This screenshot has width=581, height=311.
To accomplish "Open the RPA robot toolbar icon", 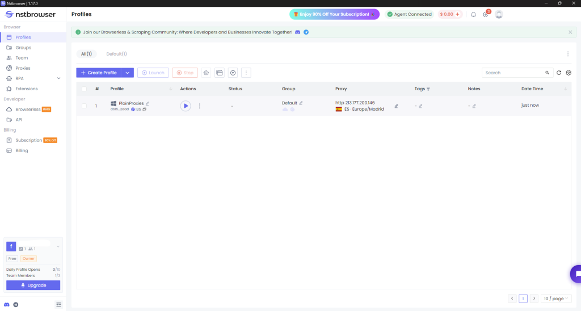I will (206, 73).
